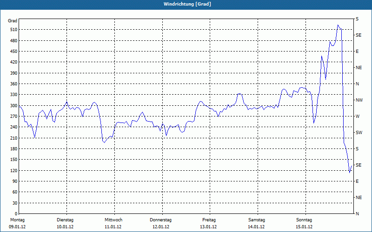Select the y-axis value 360
Image resolution: width=372 pixels, height=232 pixels.
tap(14, 84)
